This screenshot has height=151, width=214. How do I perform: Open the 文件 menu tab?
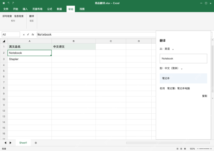point(6,9)
